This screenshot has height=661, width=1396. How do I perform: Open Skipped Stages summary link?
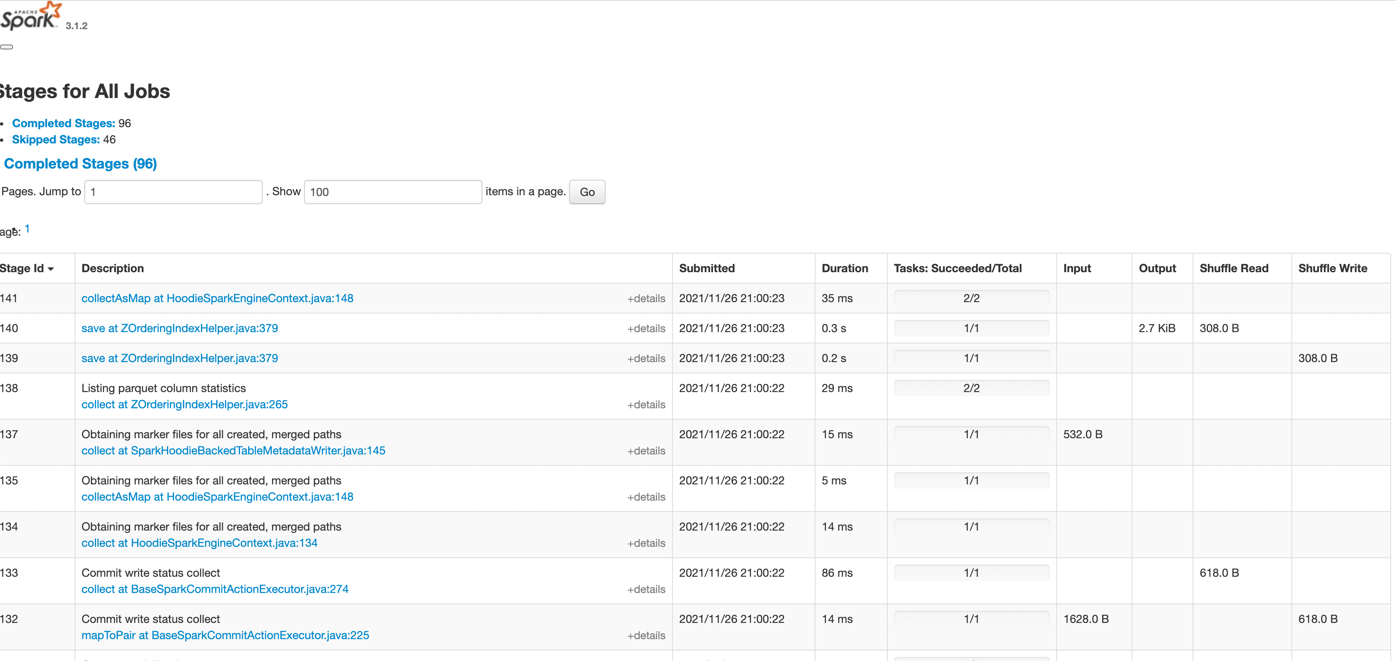pos(56,140)
